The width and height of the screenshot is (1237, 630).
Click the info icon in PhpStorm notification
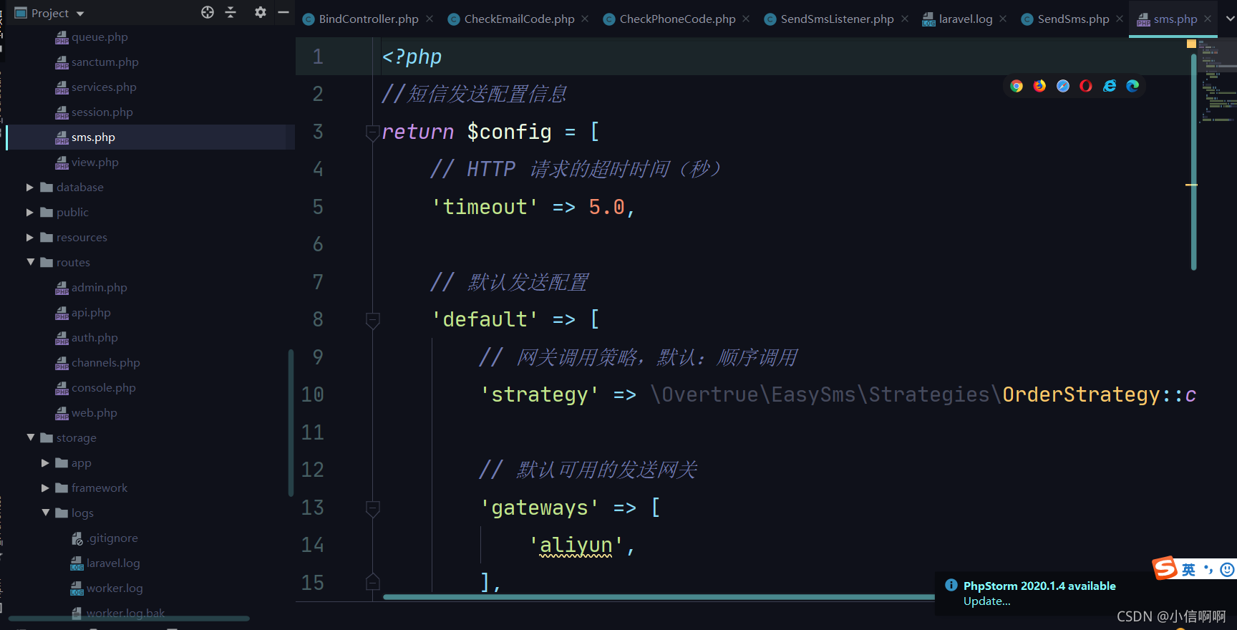[951, 585]
